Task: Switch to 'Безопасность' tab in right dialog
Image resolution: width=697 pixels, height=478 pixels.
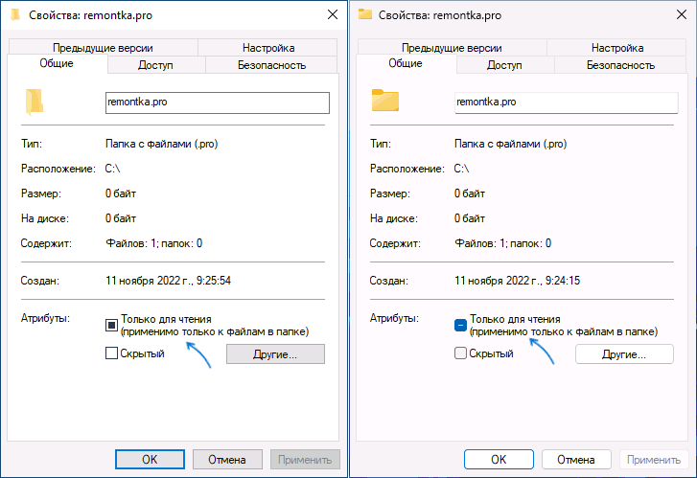Action: (620, 65)
